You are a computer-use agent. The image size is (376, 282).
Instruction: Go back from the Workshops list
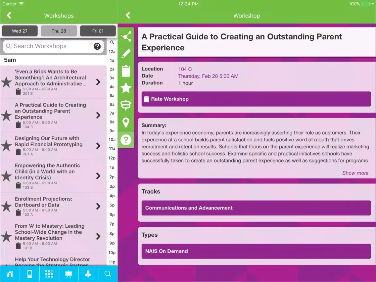[x=9, y=16]
